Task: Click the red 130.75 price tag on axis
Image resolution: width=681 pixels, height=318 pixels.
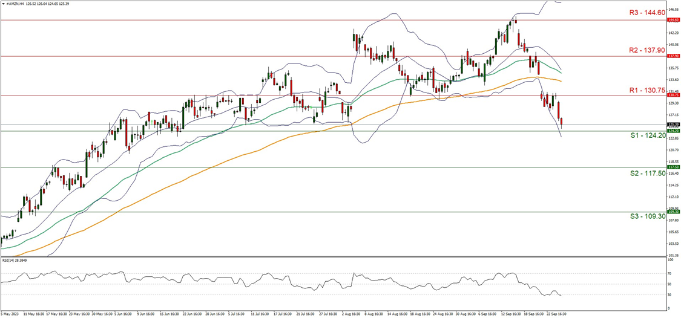Action: click(673, 95)
